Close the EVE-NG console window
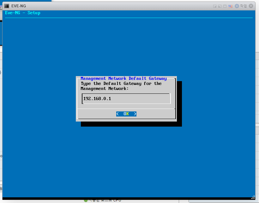Image resolution: width=259 pixels, height=203 pixels. (251, 6)
